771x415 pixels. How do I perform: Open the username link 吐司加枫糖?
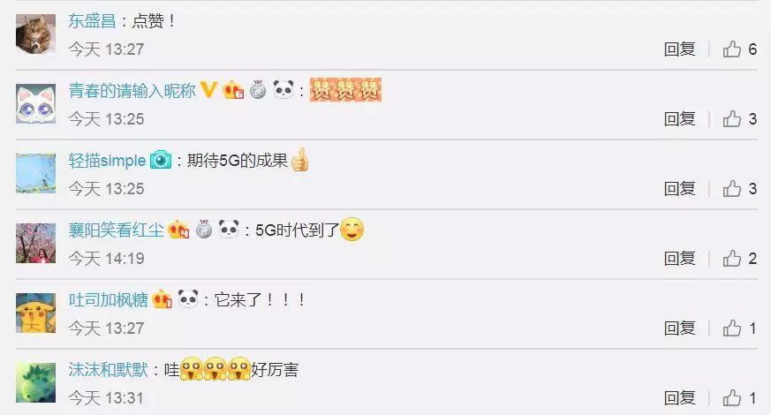tap(108, 300)
